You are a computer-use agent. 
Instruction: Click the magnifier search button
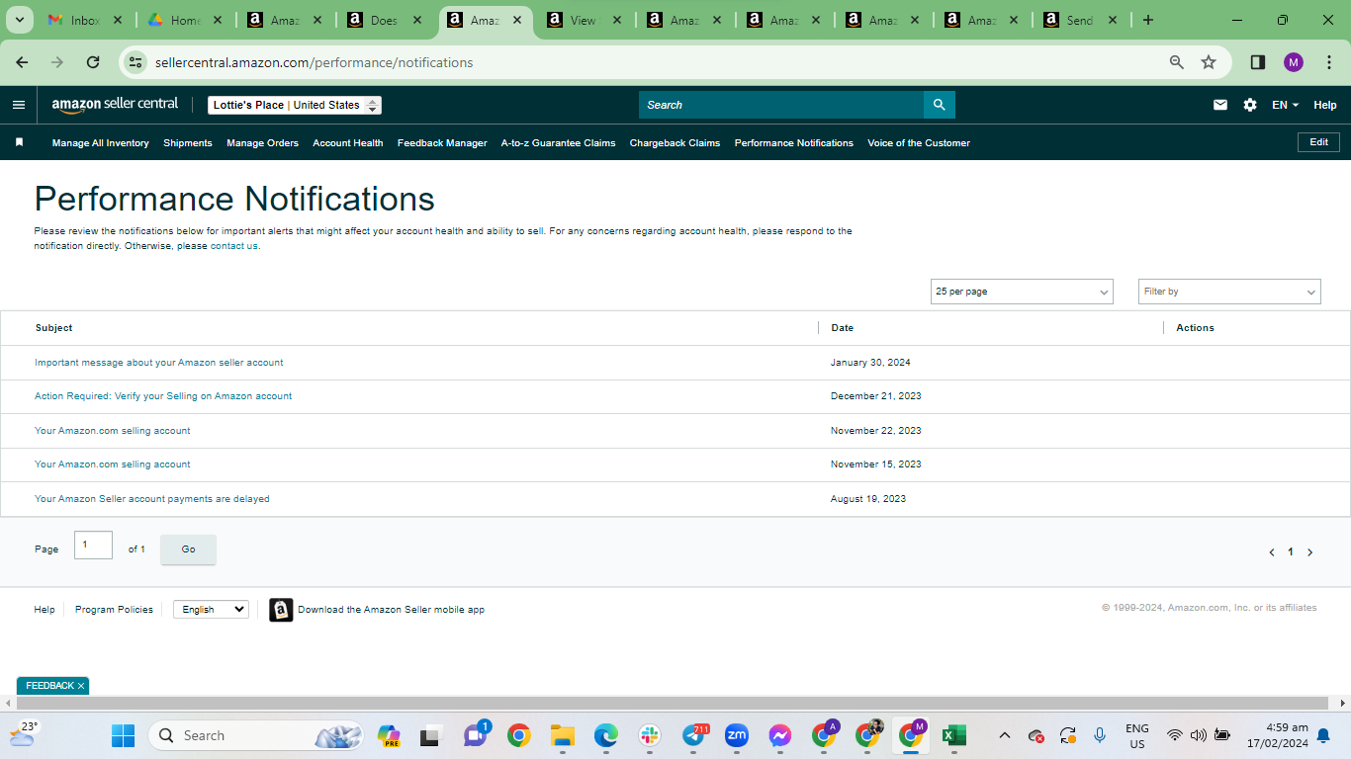(939, 105)
